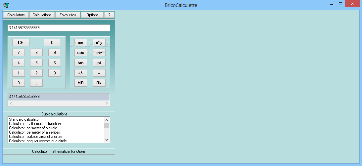
Task: Open the Options menu
Action: (92, 15)
